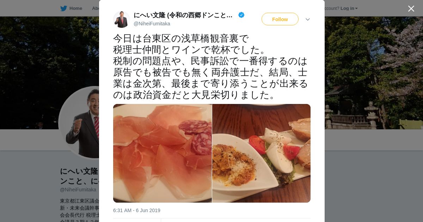Screen dimensions: 423x222
Task: Open the mozzarella and tomato plate photo
Action: [x=262, y=153]
